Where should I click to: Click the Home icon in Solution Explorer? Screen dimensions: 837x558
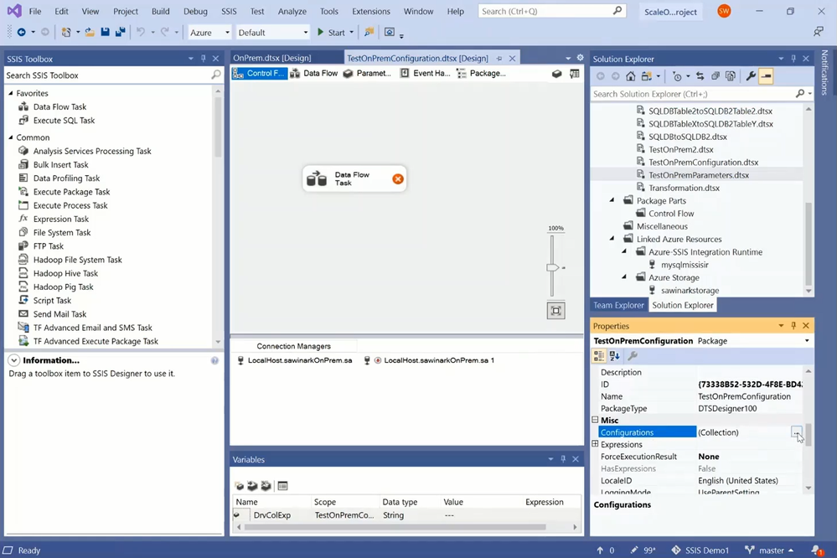point(630,76)
